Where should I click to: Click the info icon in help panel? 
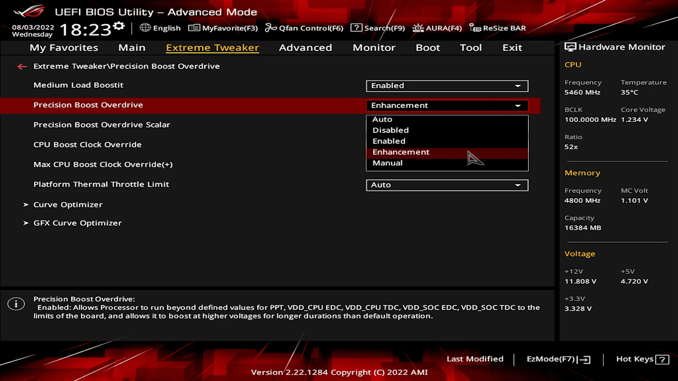click(16, 304)
